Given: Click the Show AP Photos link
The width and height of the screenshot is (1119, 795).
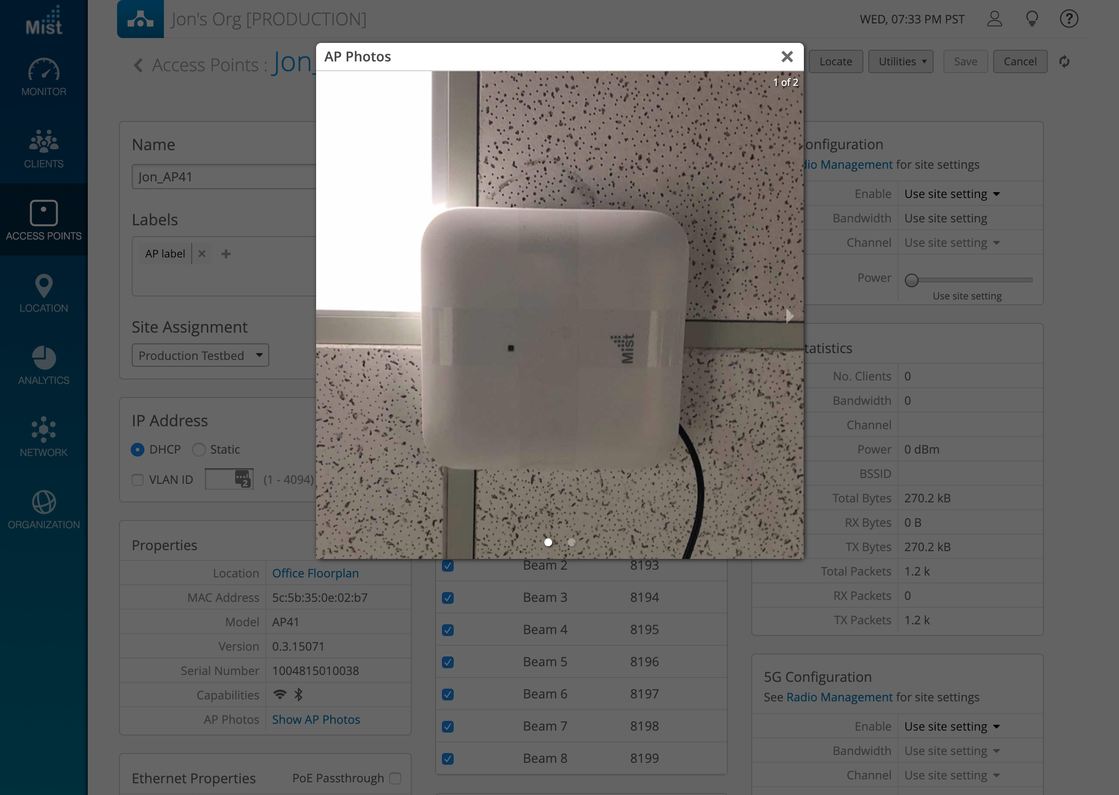Looking at the screenshot, I should tap(316, 719).
